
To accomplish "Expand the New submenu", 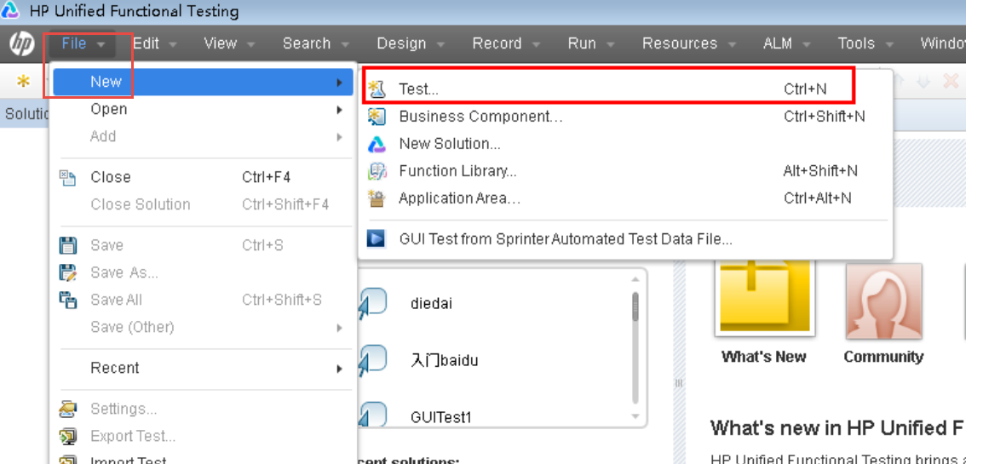I will pos(203,82).
